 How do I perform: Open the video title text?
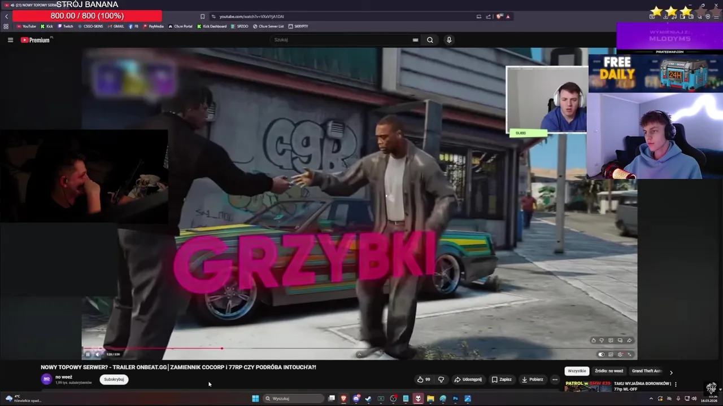coord(178,367)
